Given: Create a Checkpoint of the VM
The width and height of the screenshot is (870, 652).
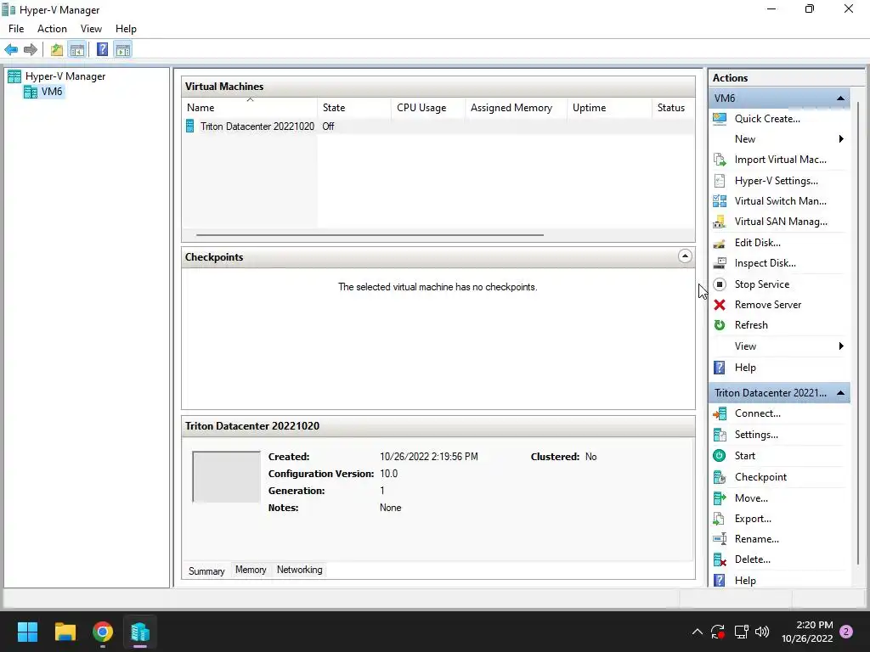Looking at the screenshot, I should pyautogui.click(x=760, y=477).
